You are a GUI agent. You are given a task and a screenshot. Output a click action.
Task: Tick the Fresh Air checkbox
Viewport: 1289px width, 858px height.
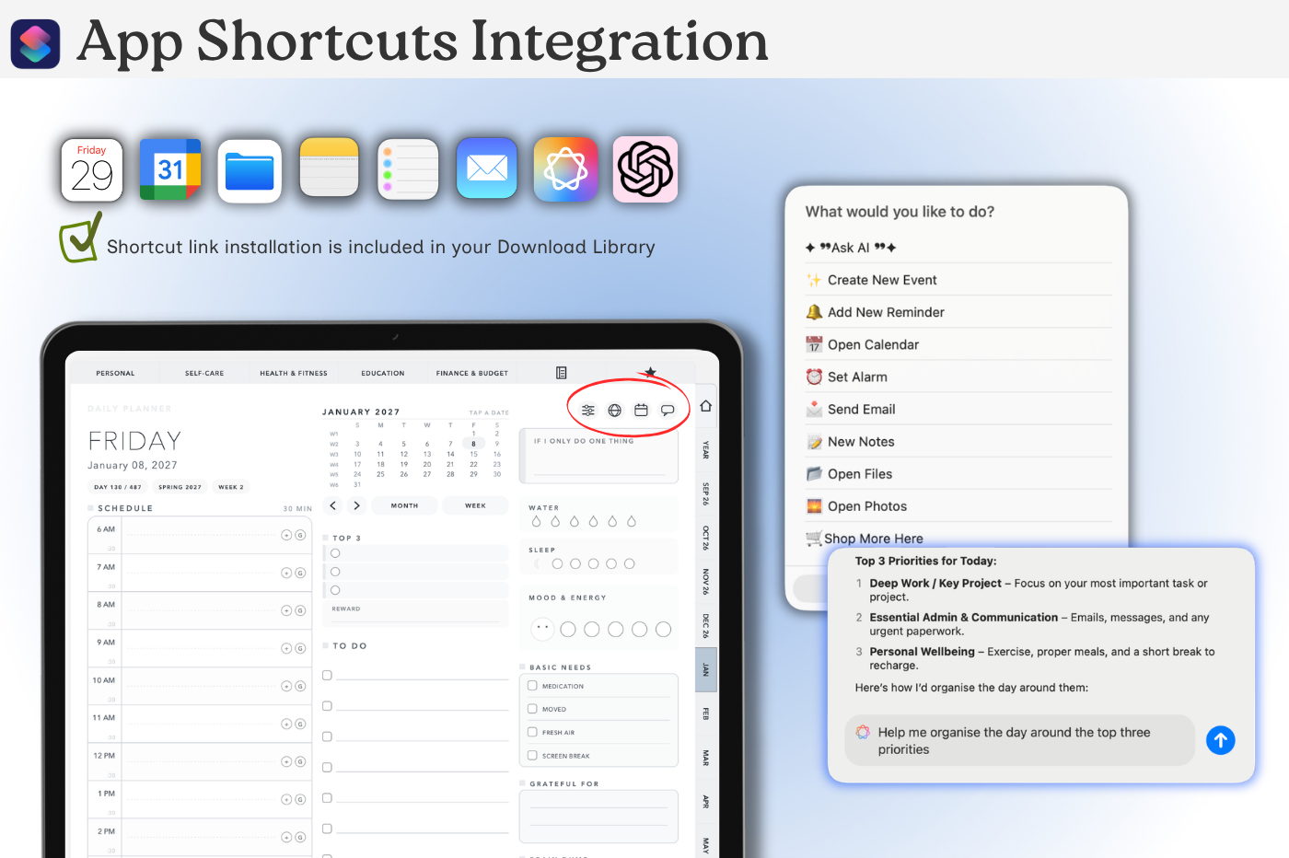(x=532, y=732)
